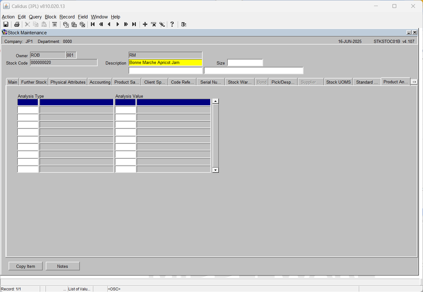Click the Exit door icon

click(184, 24)
